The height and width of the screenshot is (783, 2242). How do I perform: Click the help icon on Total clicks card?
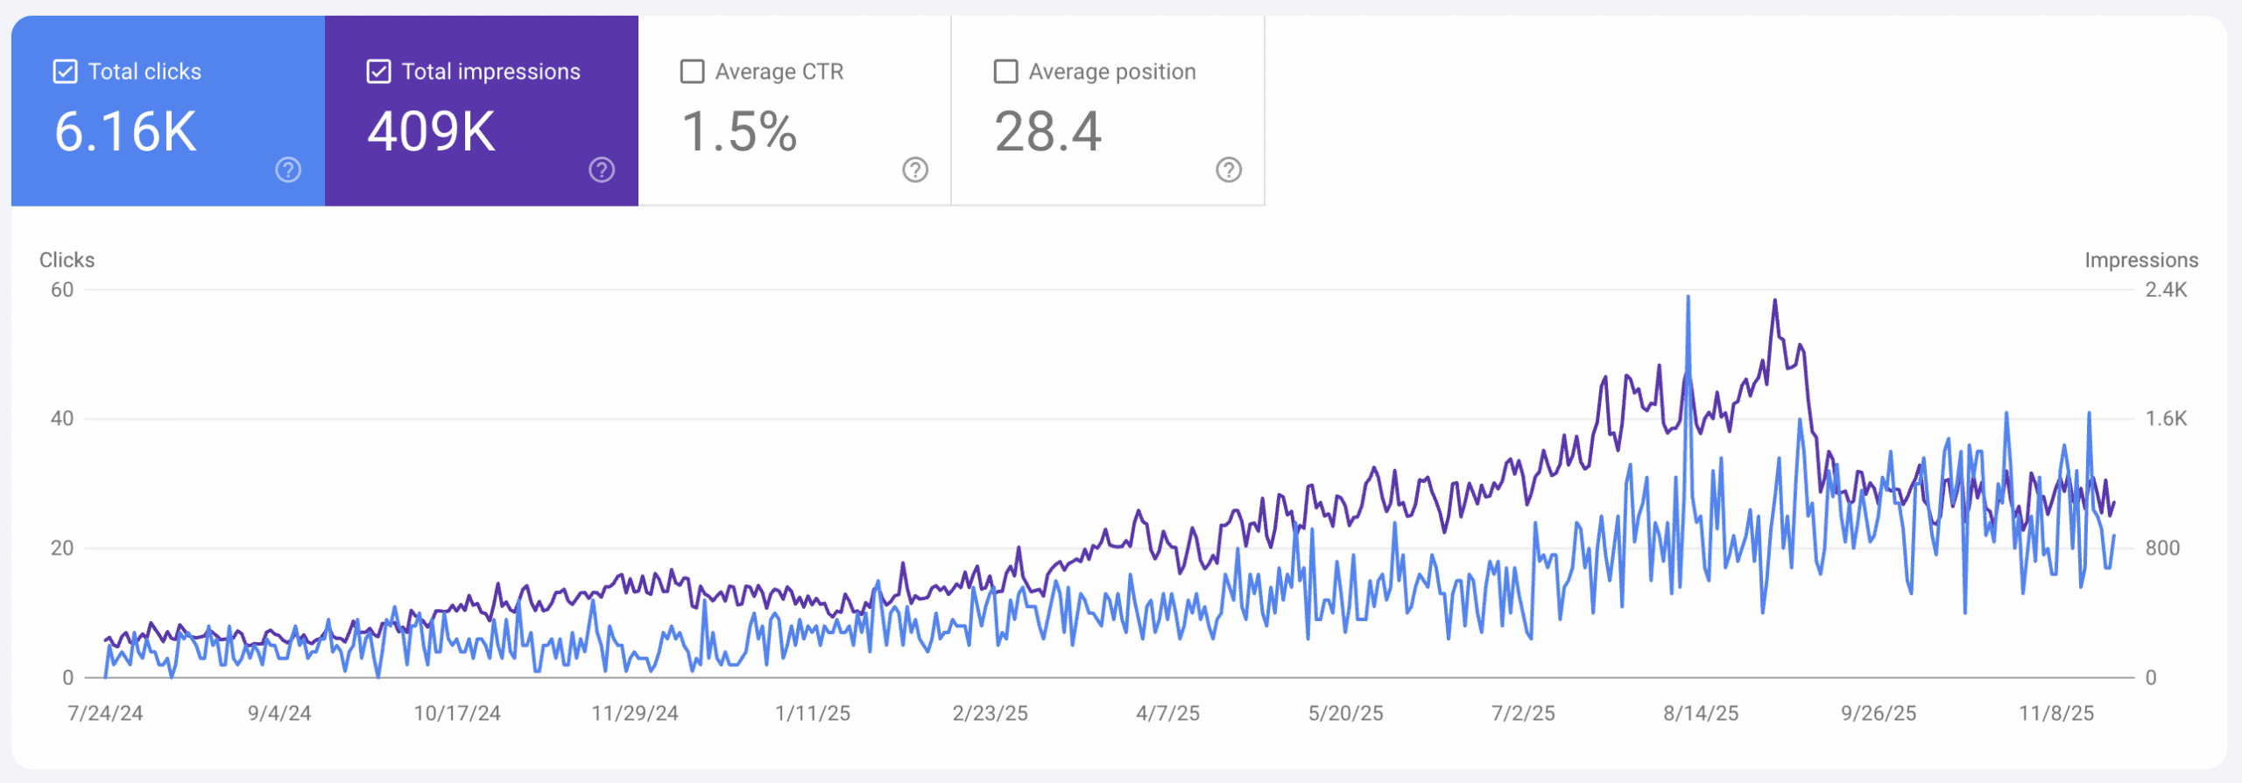click(288, 170)
